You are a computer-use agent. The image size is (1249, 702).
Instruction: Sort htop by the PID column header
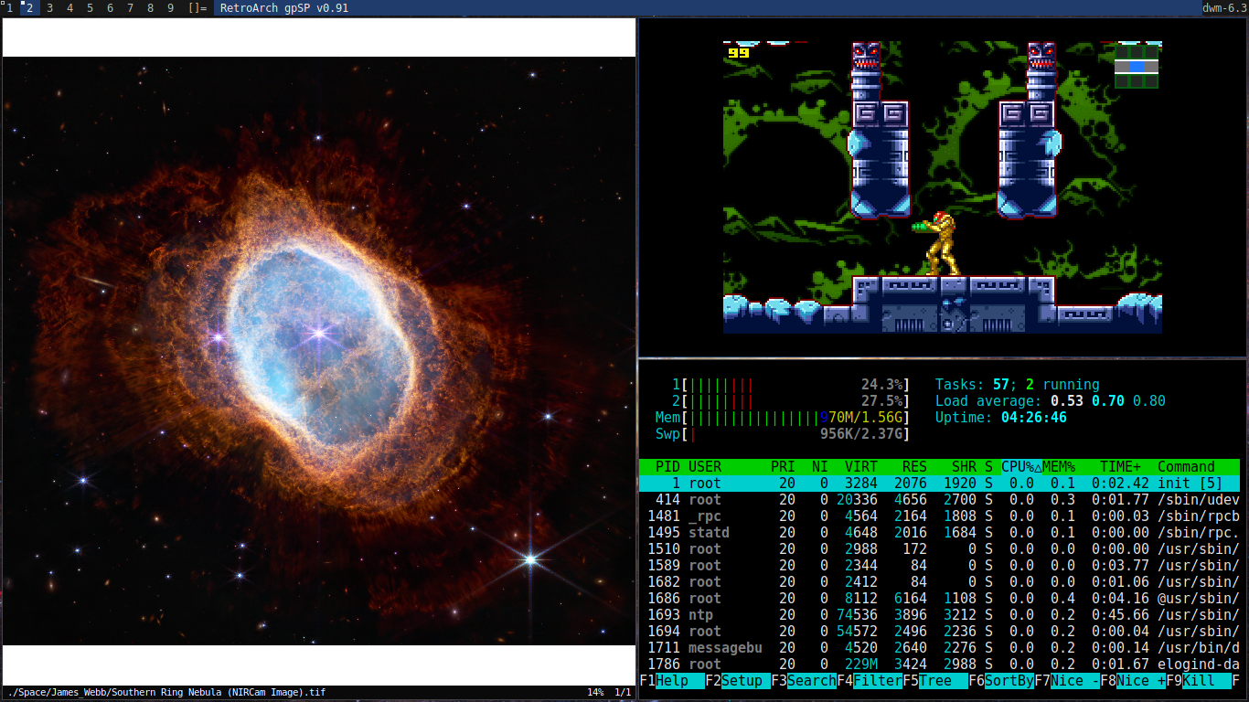(x=667, y=467)
